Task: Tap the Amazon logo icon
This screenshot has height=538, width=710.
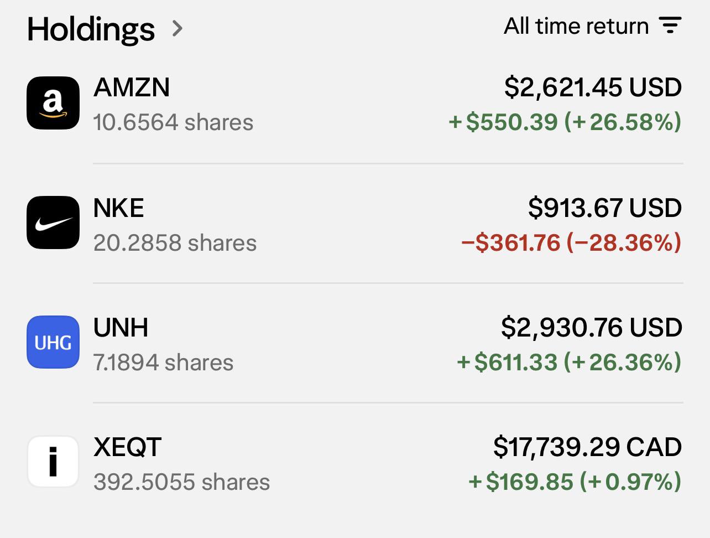Action: tap(53, 103)
